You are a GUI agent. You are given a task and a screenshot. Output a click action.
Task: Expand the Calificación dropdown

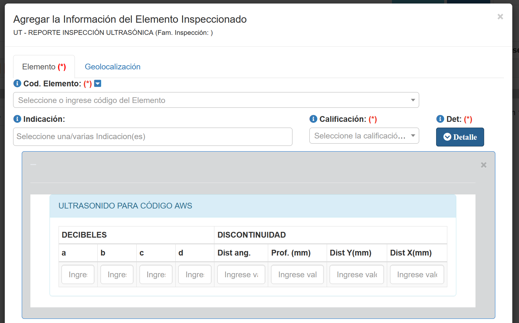coord(364,136)
